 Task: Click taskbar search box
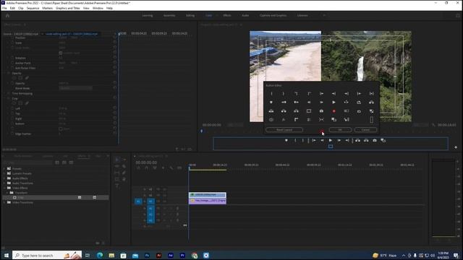(x=47, y=255)
